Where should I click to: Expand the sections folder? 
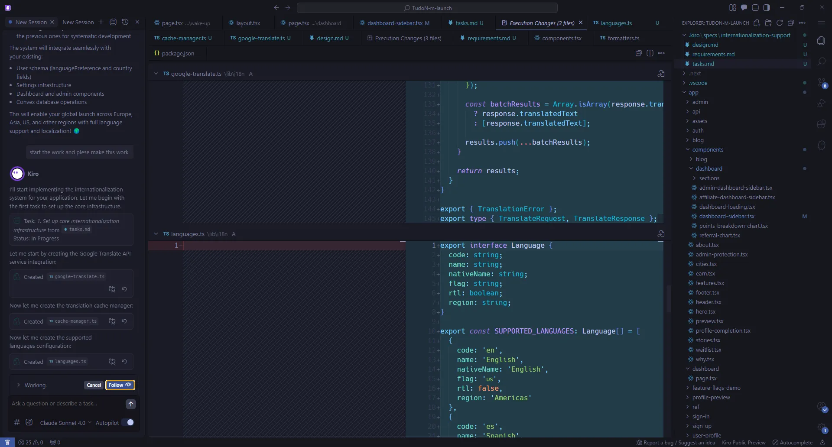point(694,178)
